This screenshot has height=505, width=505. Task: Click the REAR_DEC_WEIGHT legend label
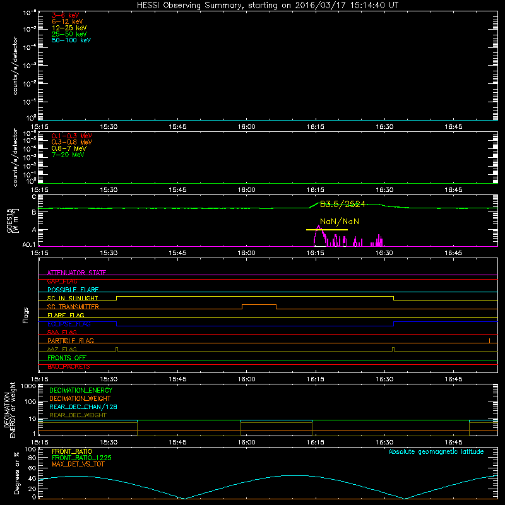pos(78,415)
